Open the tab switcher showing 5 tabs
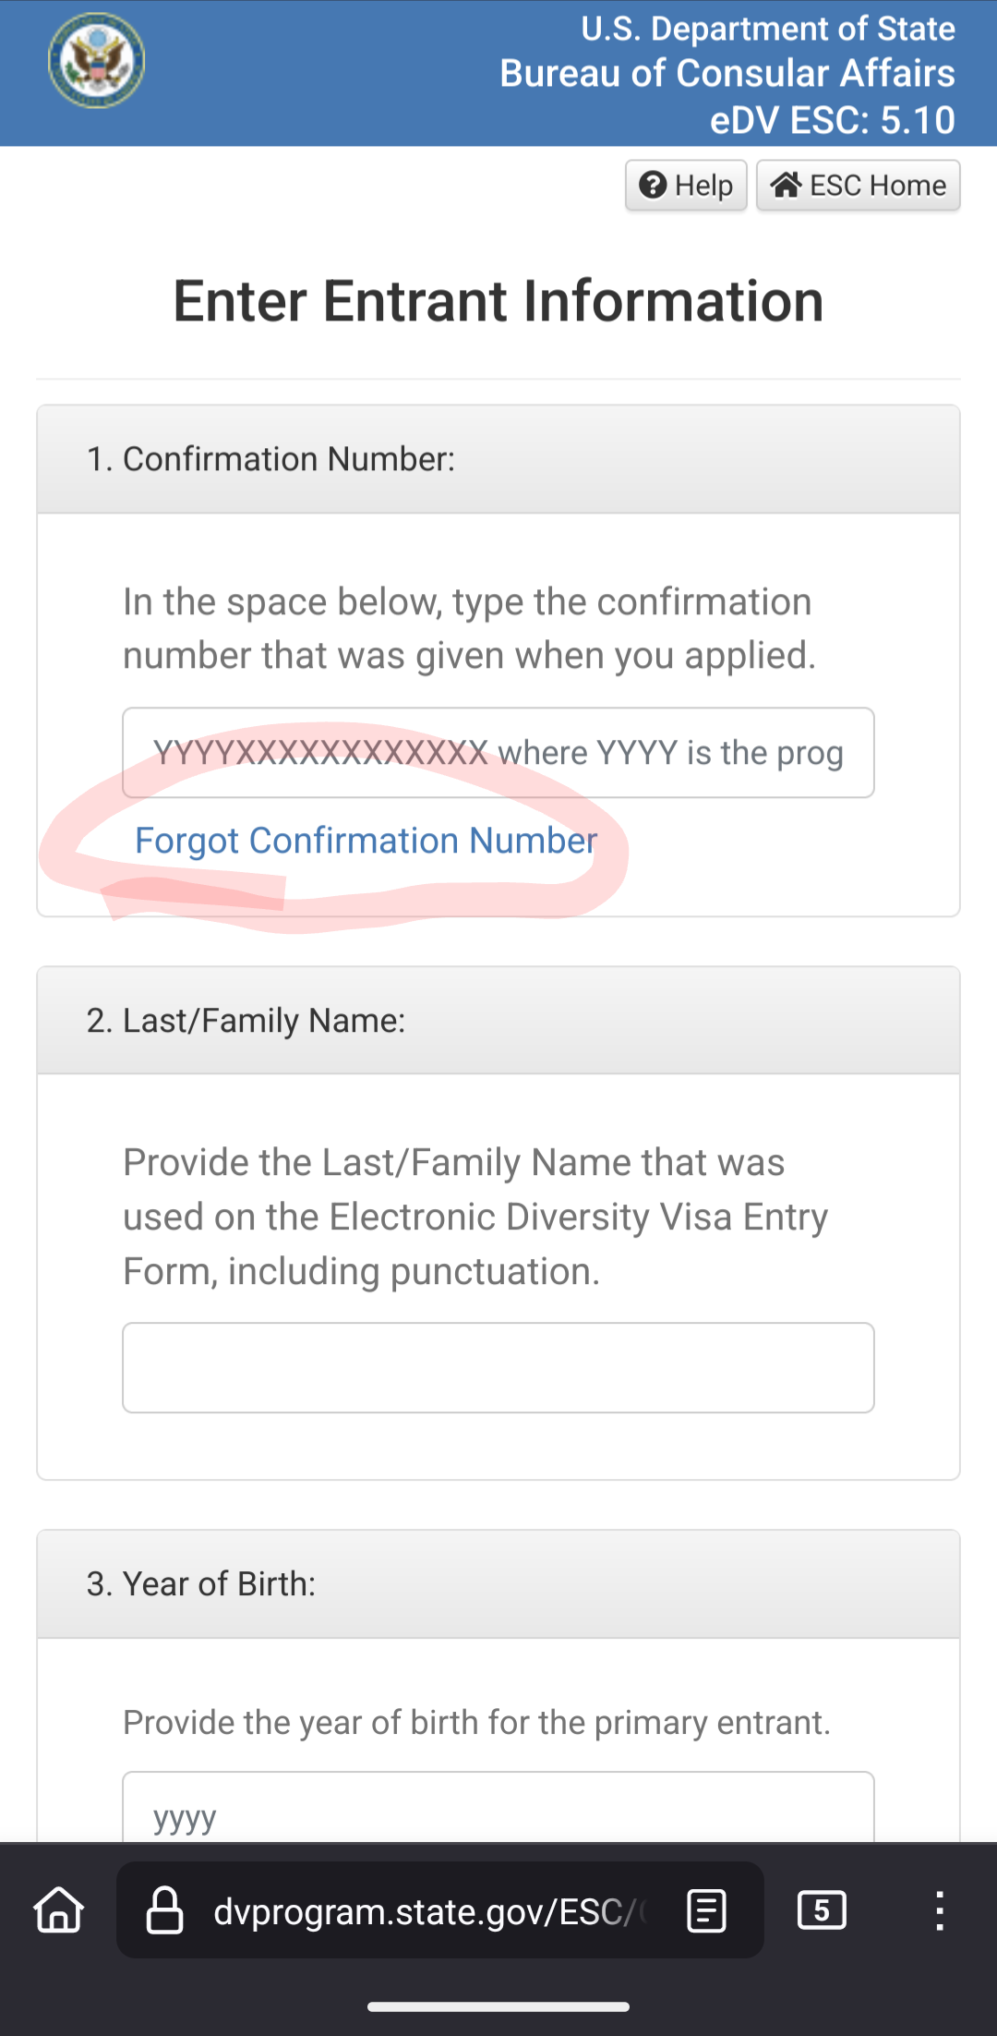The height and width of the screenshot is (2036, 997). [822, 1909]
